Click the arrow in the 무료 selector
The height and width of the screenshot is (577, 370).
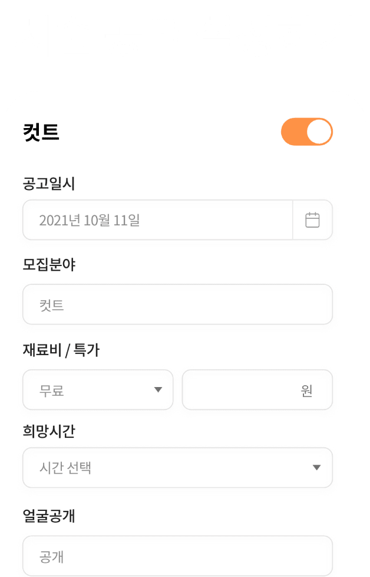point(158,390)
